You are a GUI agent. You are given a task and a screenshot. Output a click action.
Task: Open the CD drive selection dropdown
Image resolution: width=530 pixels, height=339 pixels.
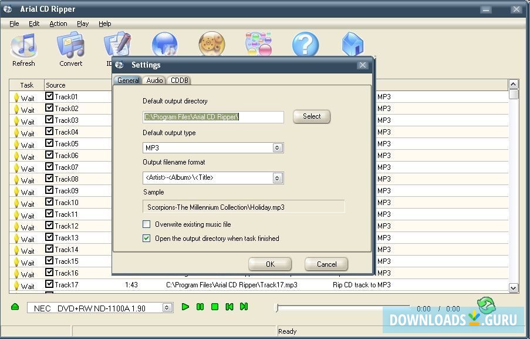click(x=166, y=307)
